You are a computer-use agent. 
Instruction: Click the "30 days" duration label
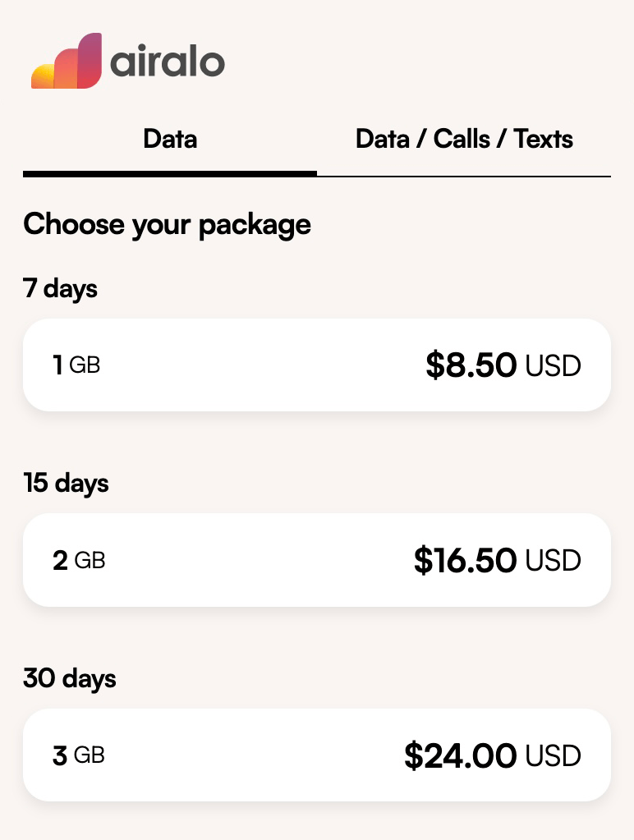pos(69,679)
